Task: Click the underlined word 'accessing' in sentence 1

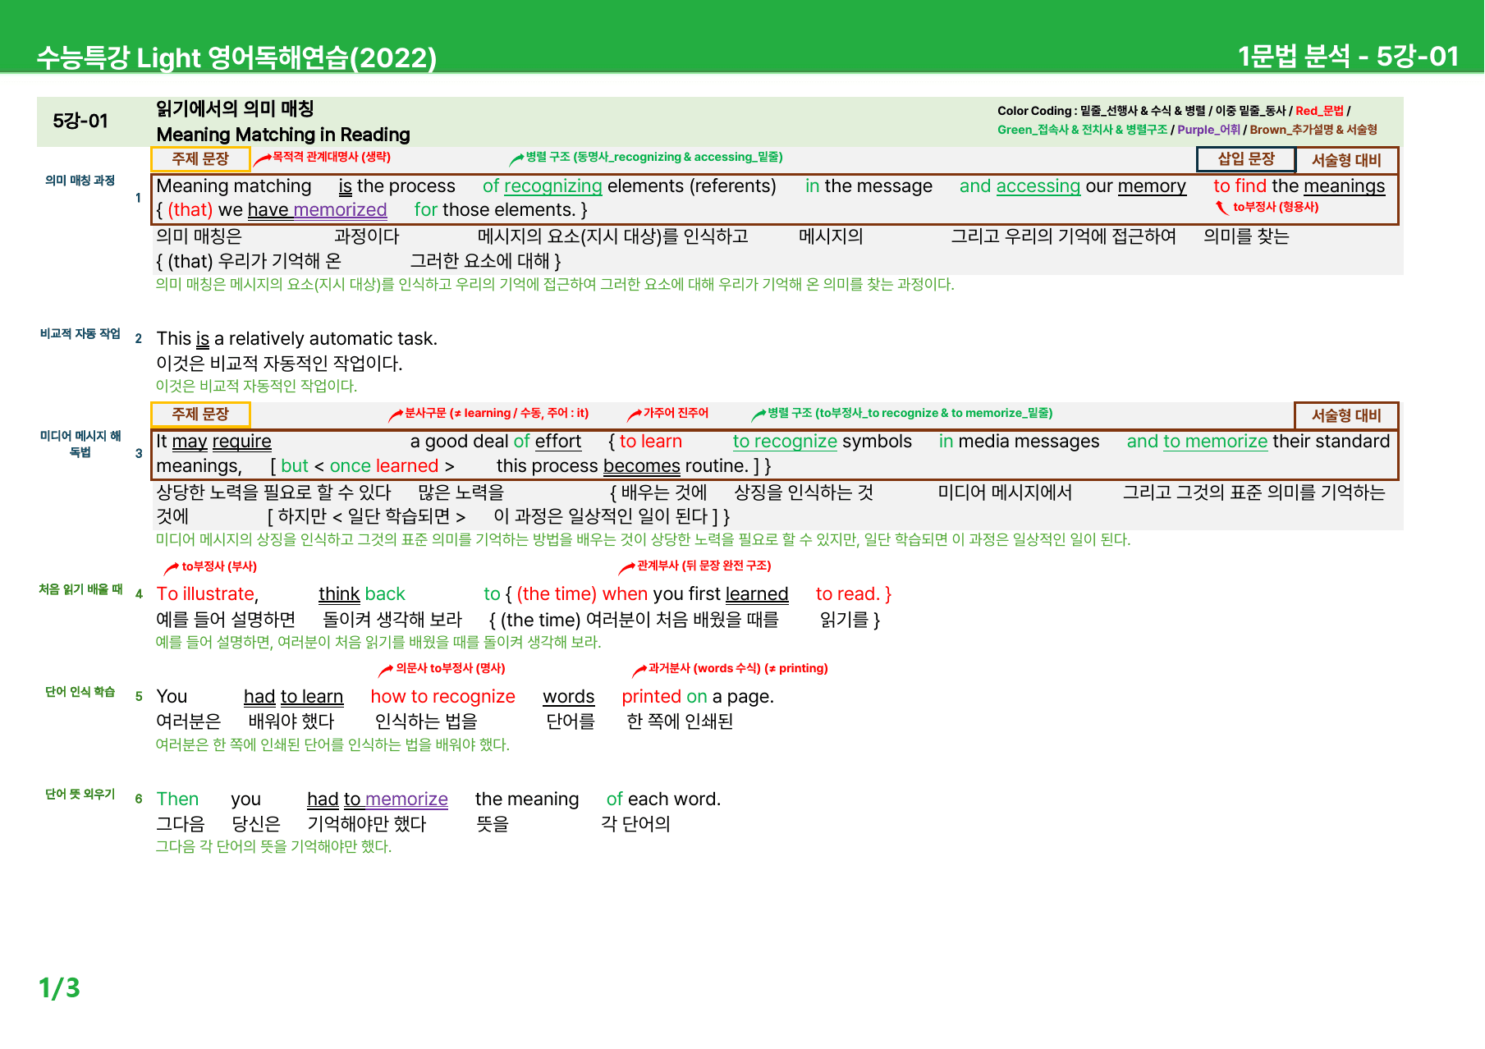Action: pos(1038,186)
